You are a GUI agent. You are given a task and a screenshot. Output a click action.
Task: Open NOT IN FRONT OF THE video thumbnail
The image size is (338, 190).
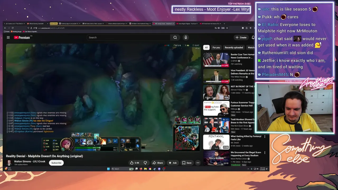pyautogui.click(x=216, y=92)
